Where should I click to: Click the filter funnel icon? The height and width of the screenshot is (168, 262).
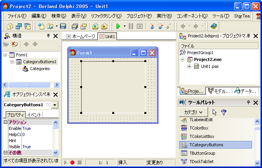tap(223, 112)
